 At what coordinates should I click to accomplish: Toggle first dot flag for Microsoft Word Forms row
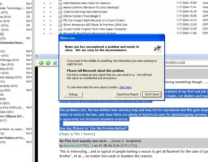[44, 34]
